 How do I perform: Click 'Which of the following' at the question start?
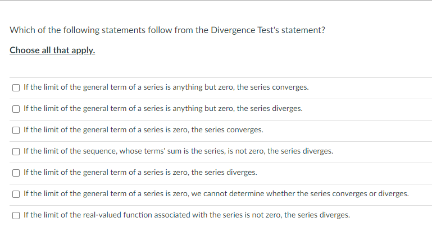click(54, 30)
